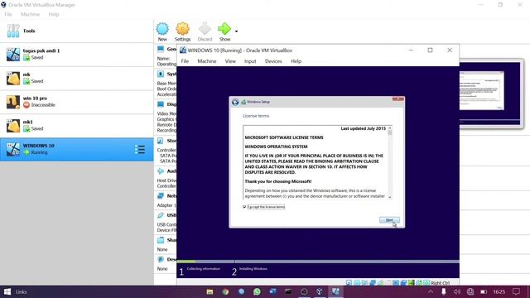Minimize the WINDOWS 10 VM window
The image size is (530, 298).
pyautogui.click(x=411, y=50)
